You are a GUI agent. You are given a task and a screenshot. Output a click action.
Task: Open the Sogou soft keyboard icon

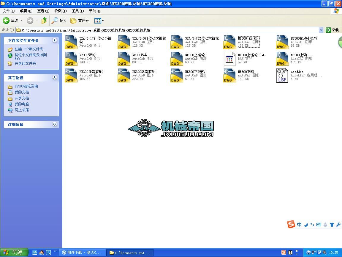point(319,224)
